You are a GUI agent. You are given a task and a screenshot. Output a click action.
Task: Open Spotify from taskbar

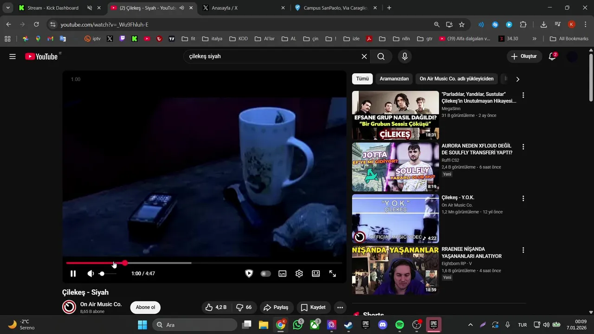[x=400, y=325]
